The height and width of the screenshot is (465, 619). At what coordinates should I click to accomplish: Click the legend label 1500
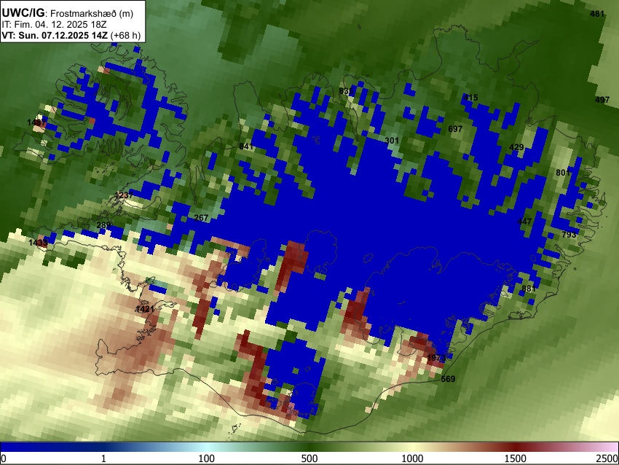click(515, 458)
